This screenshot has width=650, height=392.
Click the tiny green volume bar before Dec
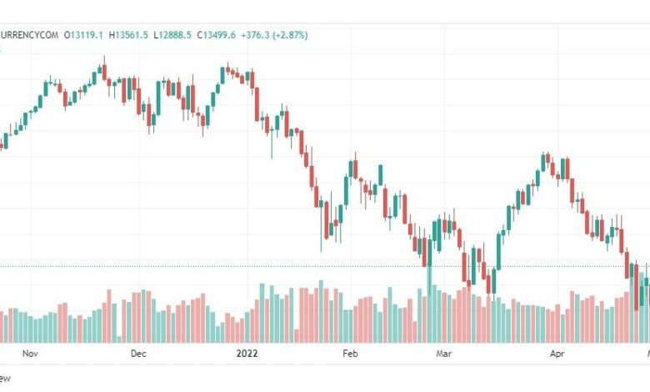click(x=119, y=339)
